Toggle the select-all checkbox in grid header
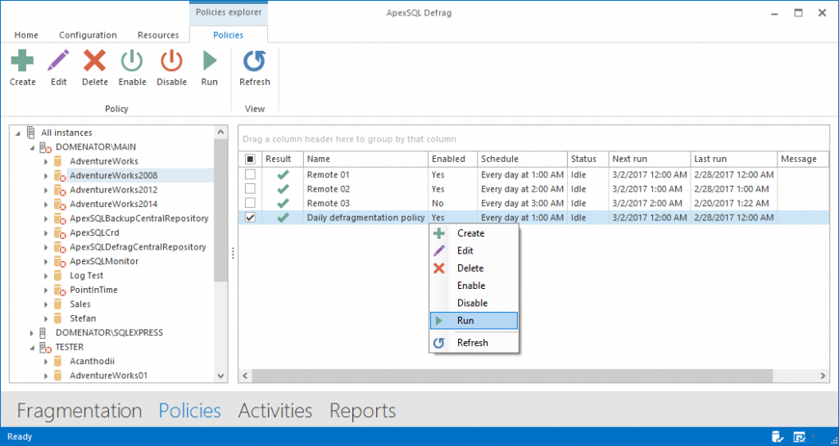 point(250,159)
